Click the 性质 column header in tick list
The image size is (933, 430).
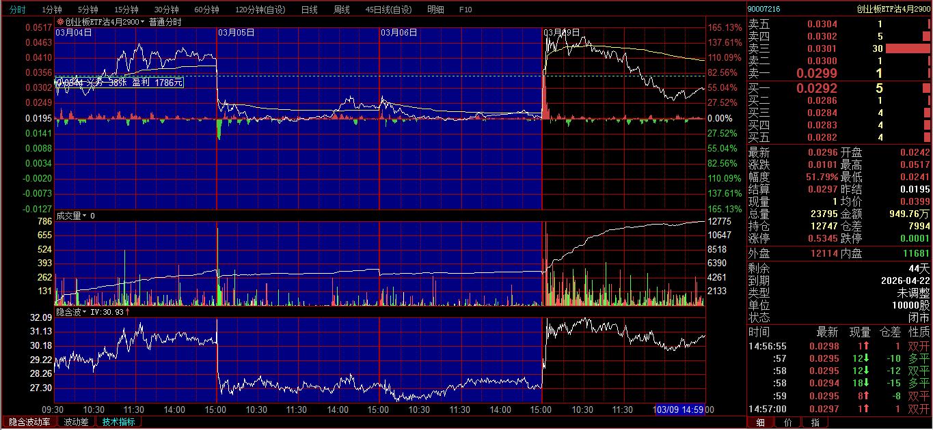point(919,332)
